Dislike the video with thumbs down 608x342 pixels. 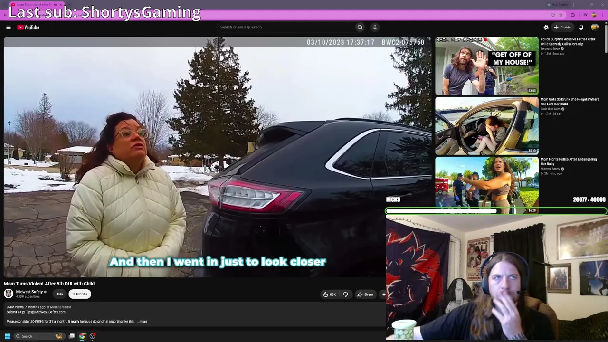pyautogui.click(x=345, y=294)
